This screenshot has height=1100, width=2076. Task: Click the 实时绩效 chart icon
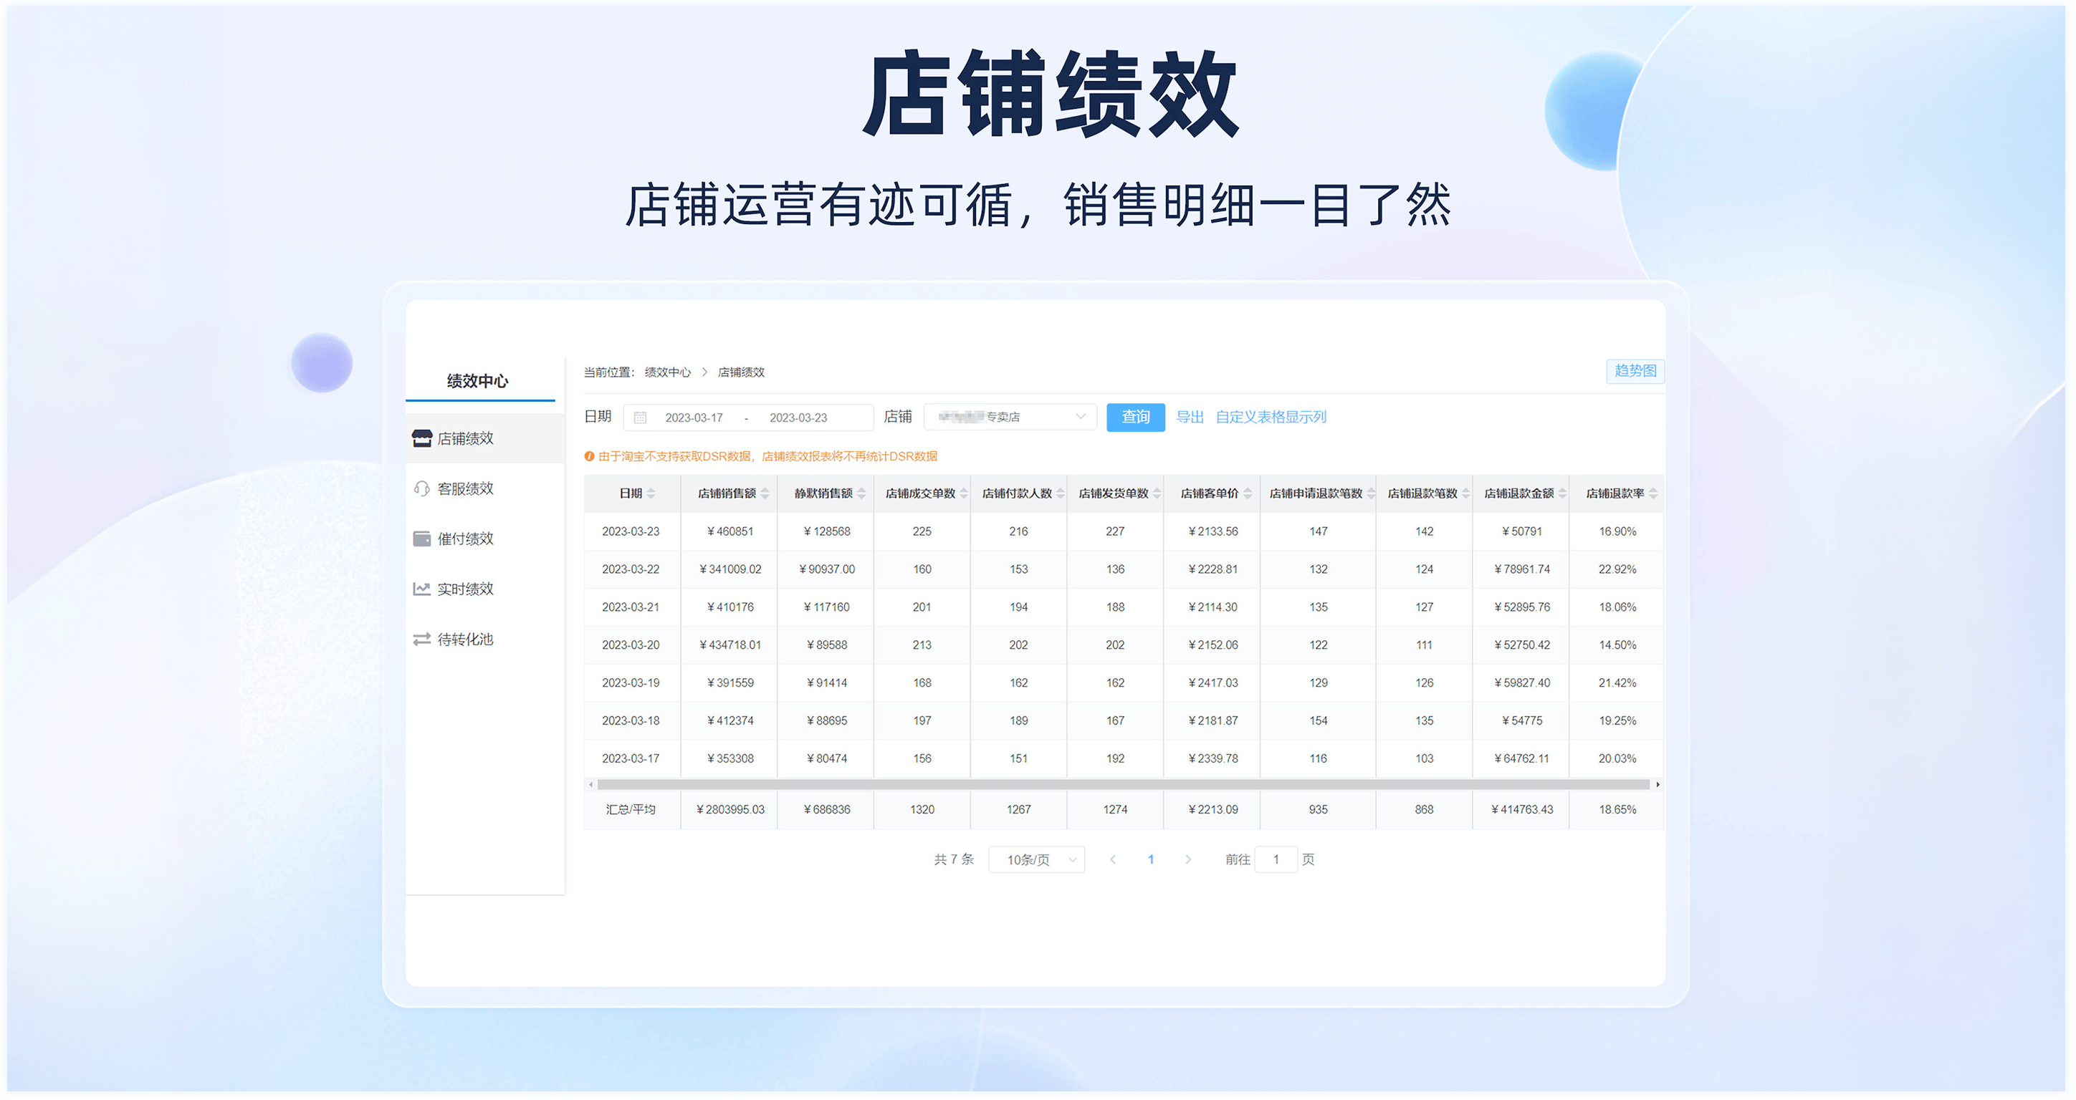pos(421,589)
